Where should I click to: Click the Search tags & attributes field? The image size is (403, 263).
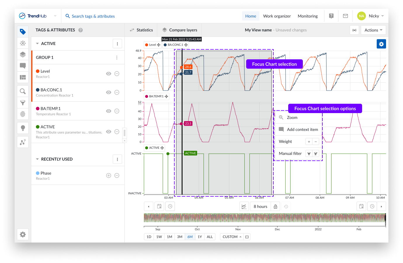tap(93, 16)
